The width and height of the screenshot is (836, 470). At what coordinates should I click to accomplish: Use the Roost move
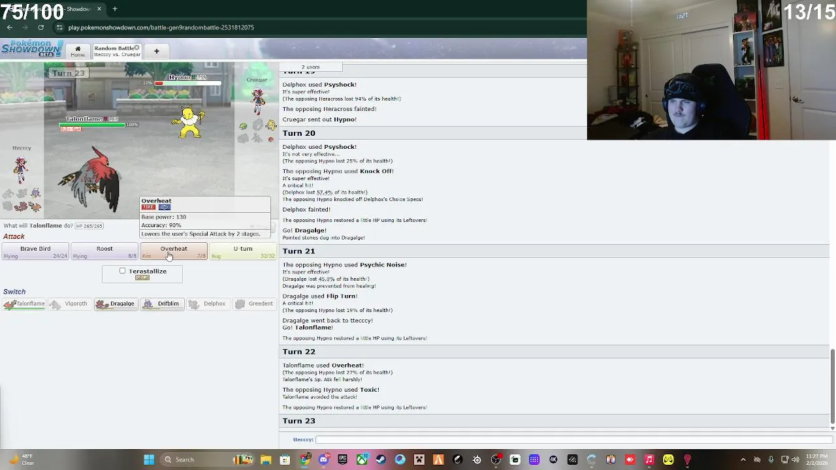tap(104, 251)
